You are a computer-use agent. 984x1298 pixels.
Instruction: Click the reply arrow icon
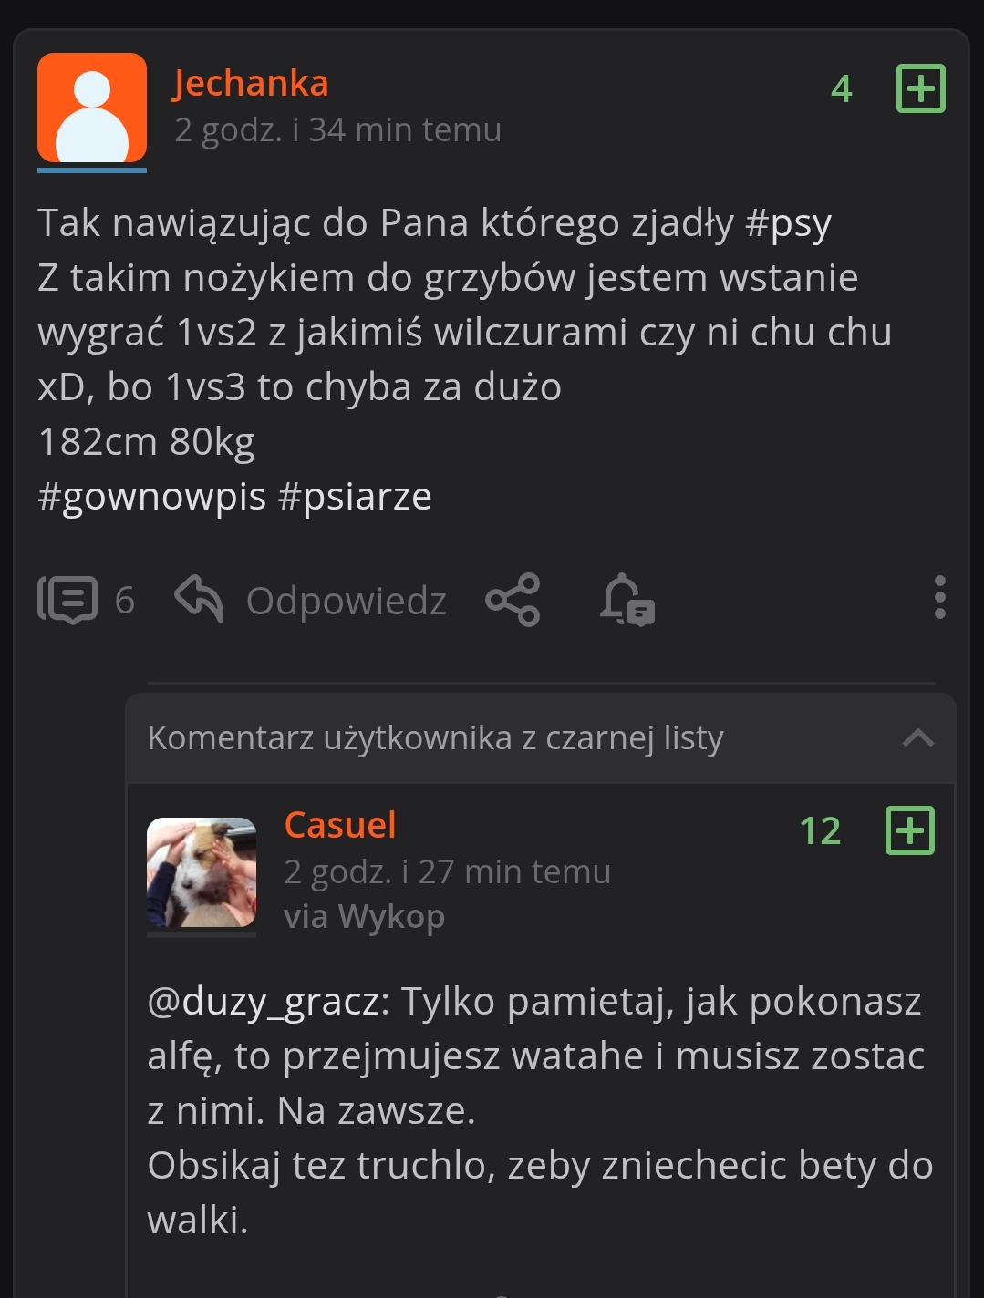click(x=199, y=599)
